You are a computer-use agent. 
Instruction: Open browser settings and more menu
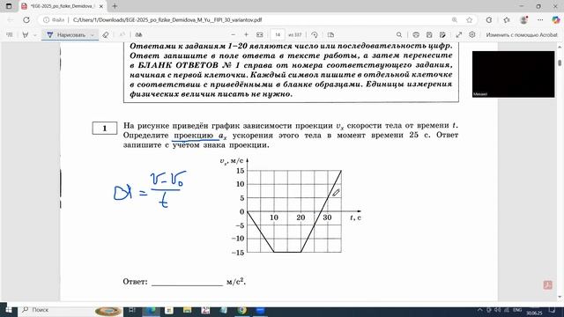pos(540,20)
